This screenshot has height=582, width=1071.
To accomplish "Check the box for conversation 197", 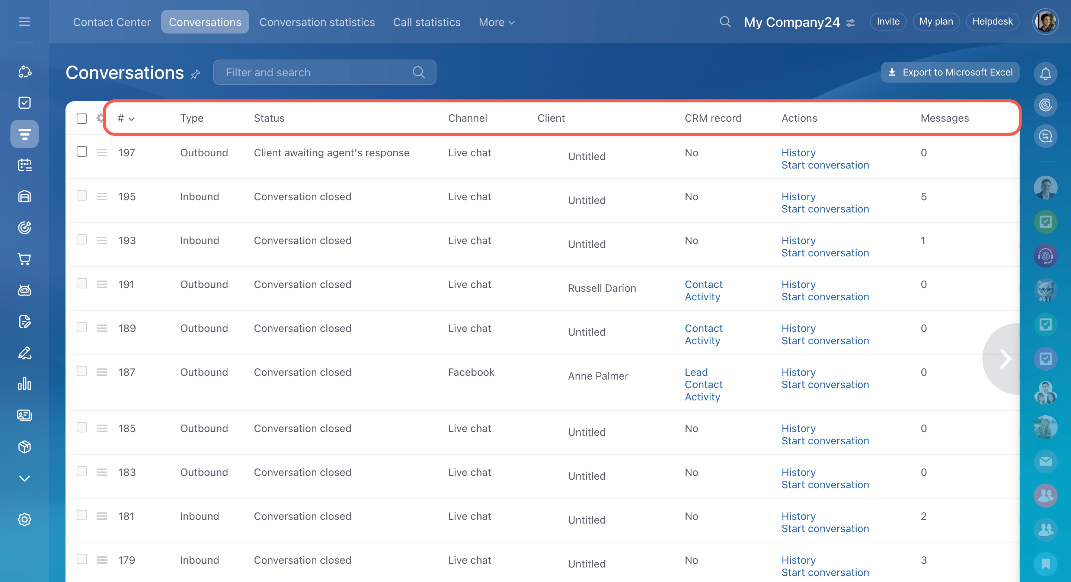I will [x=82, y=152].
